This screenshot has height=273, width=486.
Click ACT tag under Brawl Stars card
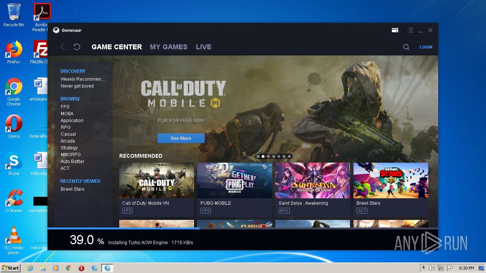[x=362, y=211]
